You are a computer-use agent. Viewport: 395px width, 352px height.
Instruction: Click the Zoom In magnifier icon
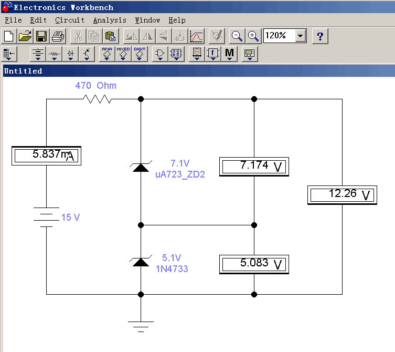[x=253, y=36]
